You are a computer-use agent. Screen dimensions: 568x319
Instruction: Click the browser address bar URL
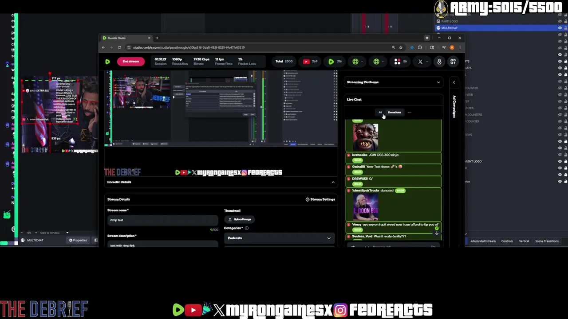tap(189, 47)
